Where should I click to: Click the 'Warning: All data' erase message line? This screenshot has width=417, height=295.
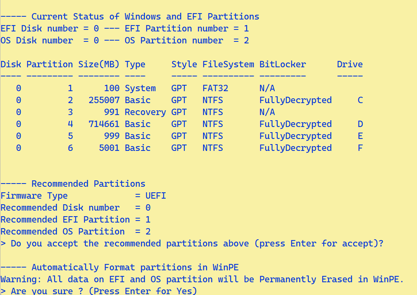pyautogui.click(x=202, y=279)
